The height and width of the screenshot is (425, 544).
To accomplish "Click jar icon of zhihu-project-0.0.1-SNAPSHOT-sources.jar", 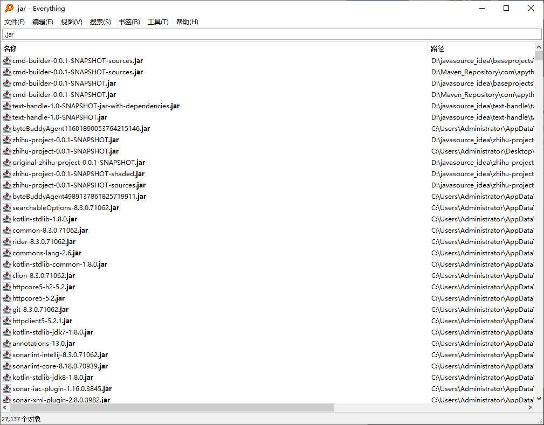I will click(x=7, y=185).
